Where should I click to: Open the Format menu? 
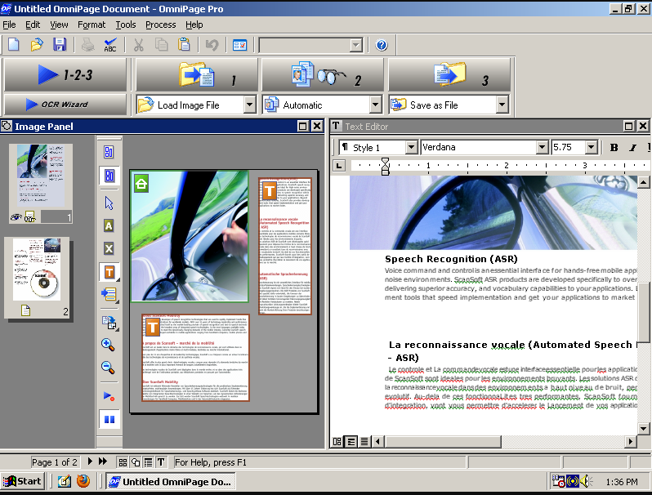tap(92, 25)
